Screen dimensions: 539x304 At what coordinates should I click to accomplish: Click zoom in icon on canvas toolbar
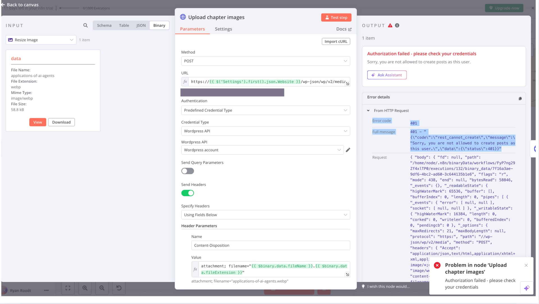click(85, 288)
